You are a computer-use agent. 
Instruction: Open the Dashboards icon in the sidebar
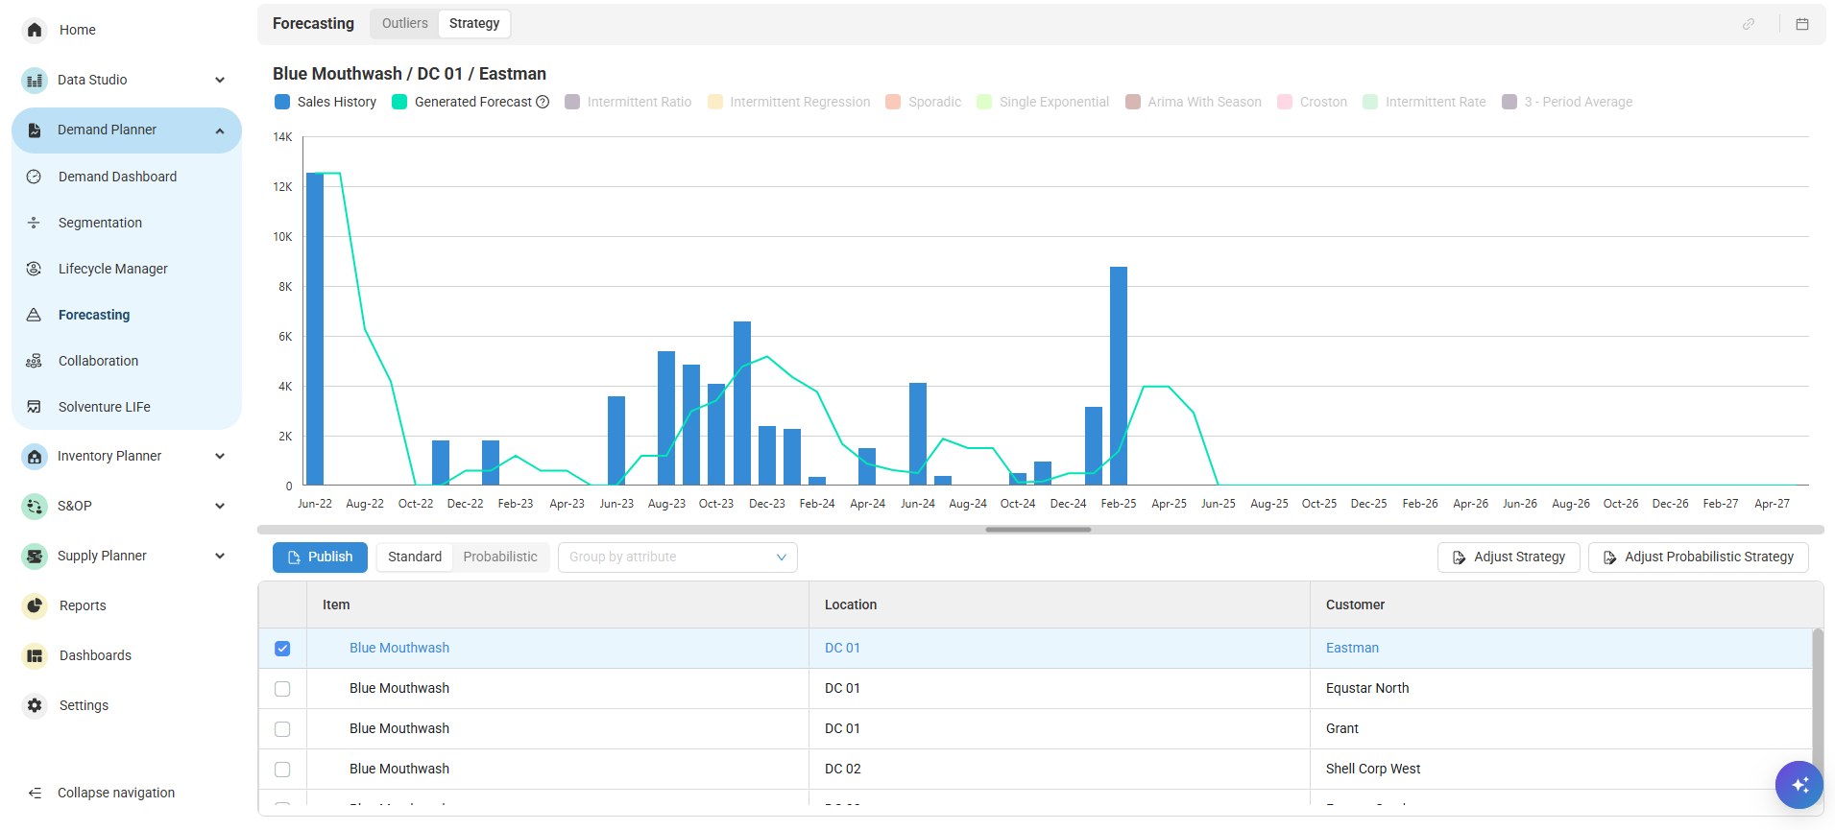35,655
